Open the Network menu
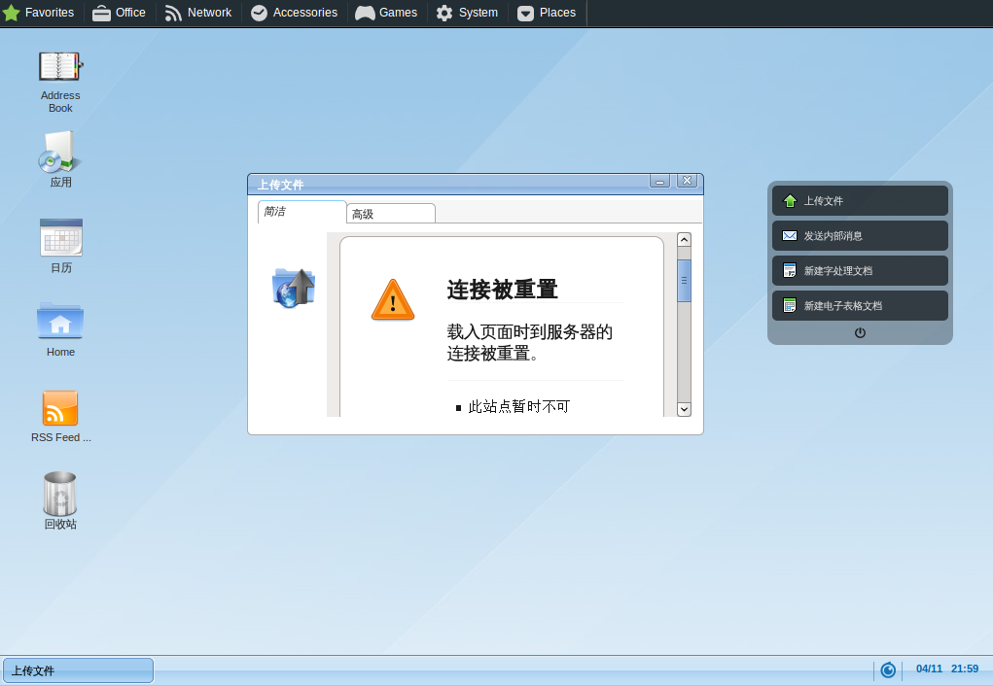Screen dimensions: 993x686 [x=198, y=13]
